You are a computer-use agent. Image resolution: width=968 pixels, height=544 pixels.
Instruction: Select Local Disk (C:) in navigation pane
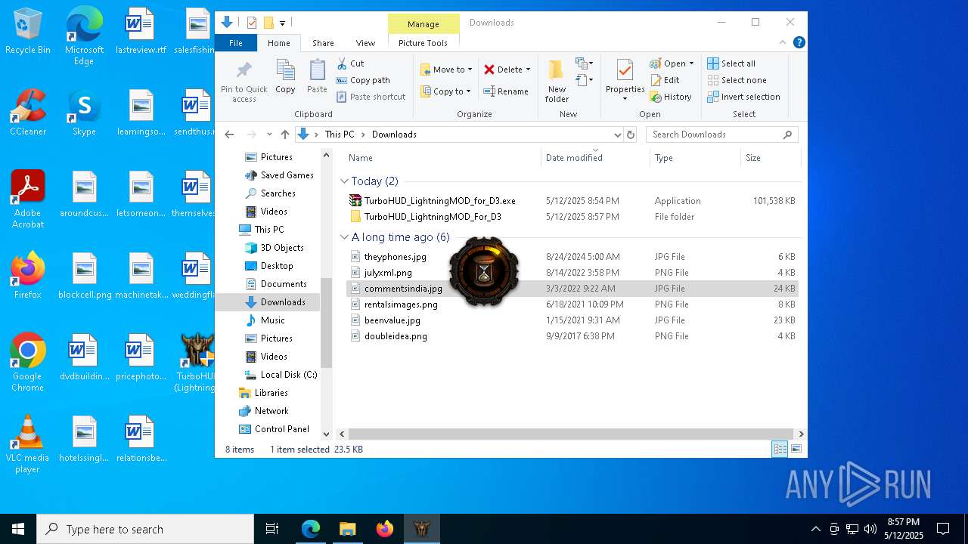(280, 375)
